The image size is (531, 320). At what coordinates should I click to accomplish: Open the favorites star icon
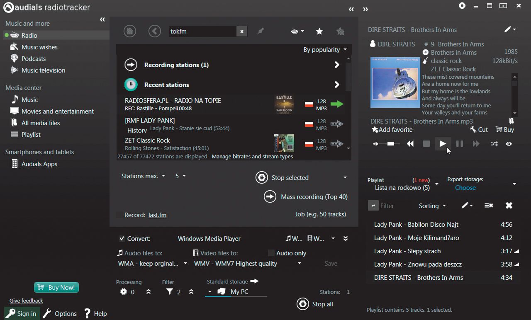(x=319, y=31)
